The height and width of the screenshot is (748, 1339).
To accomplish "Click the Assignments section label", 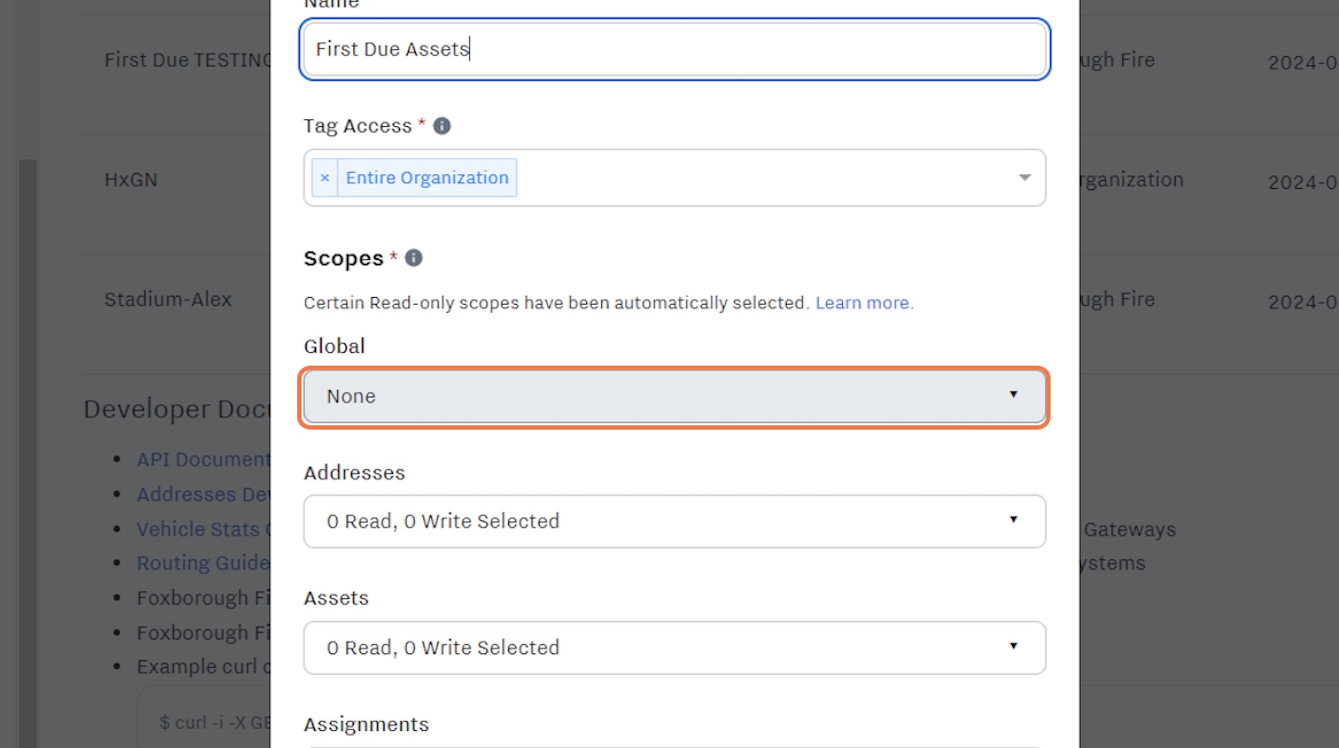I will (x=366, y=724).
